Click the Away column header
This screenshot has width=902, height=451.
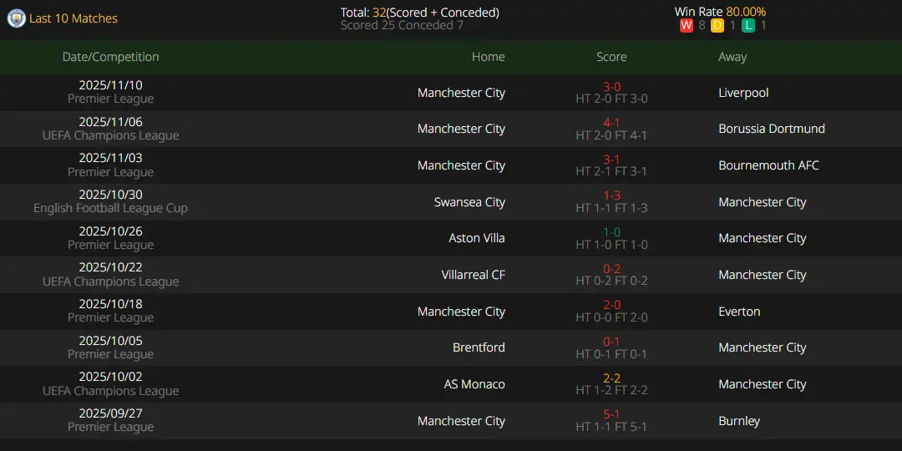(732, 57)
